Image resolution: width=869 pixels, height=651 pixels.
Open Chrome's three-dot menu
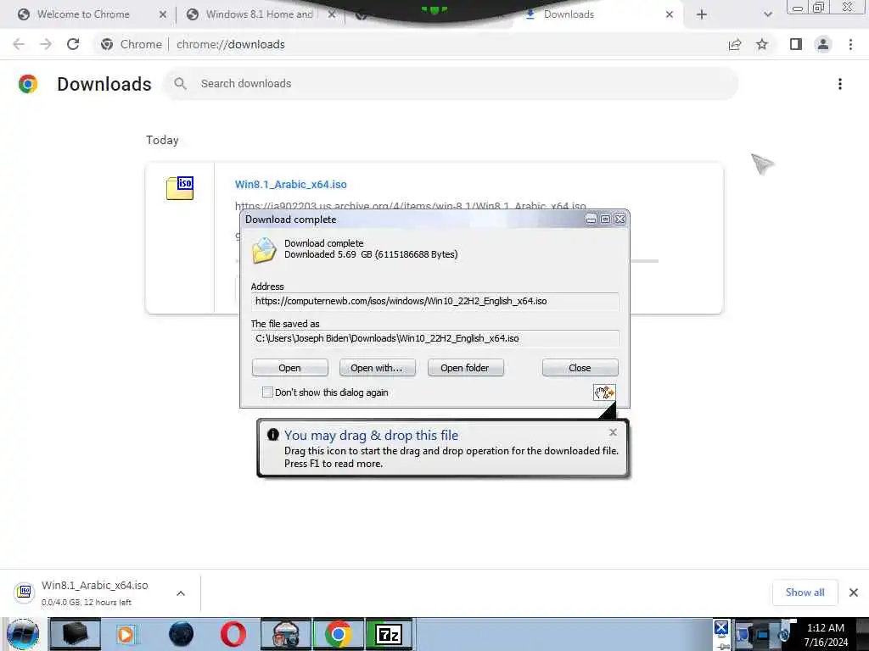(x=850, y=44)
